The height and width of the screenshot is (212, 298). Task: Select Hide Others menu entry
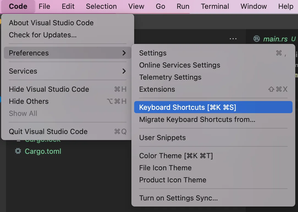point(67,101)
